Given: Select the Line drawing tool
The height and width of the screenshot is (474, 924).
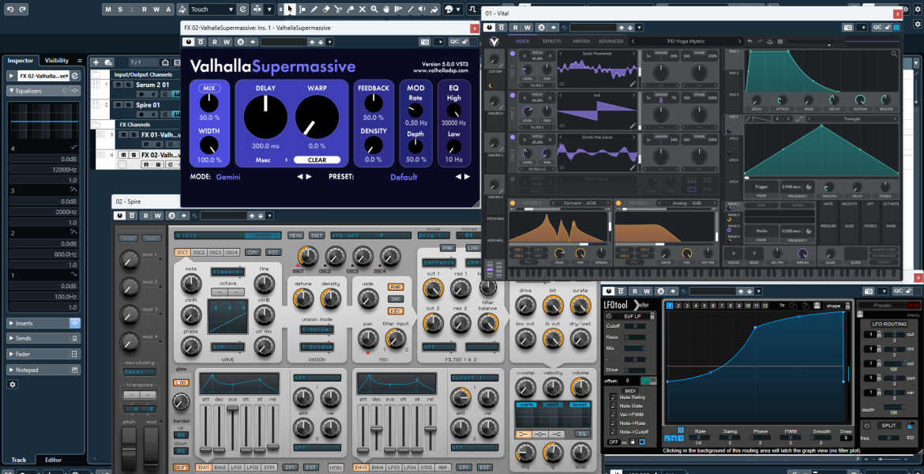Looking at the screenshot, I should pos(411,9).
